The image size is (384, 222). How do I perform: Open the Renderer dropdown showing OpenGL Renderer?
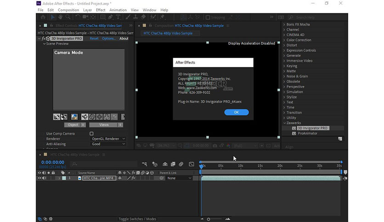108,139
